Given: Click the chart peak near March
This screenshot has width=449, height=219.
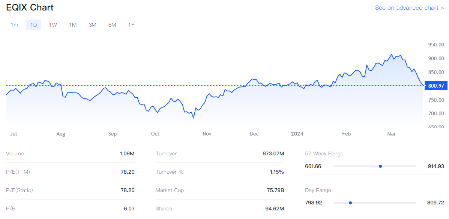Looking at the screenshot, I should [392, 55].
